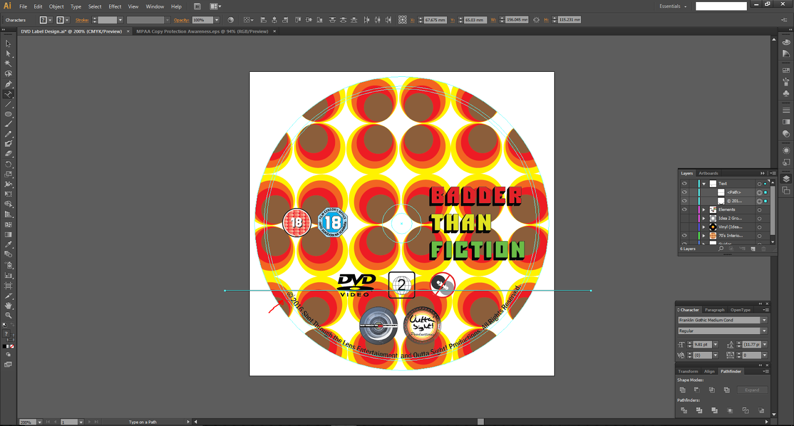Expand the Elements layer
The image size is (794, 426).
coord(704,210)
